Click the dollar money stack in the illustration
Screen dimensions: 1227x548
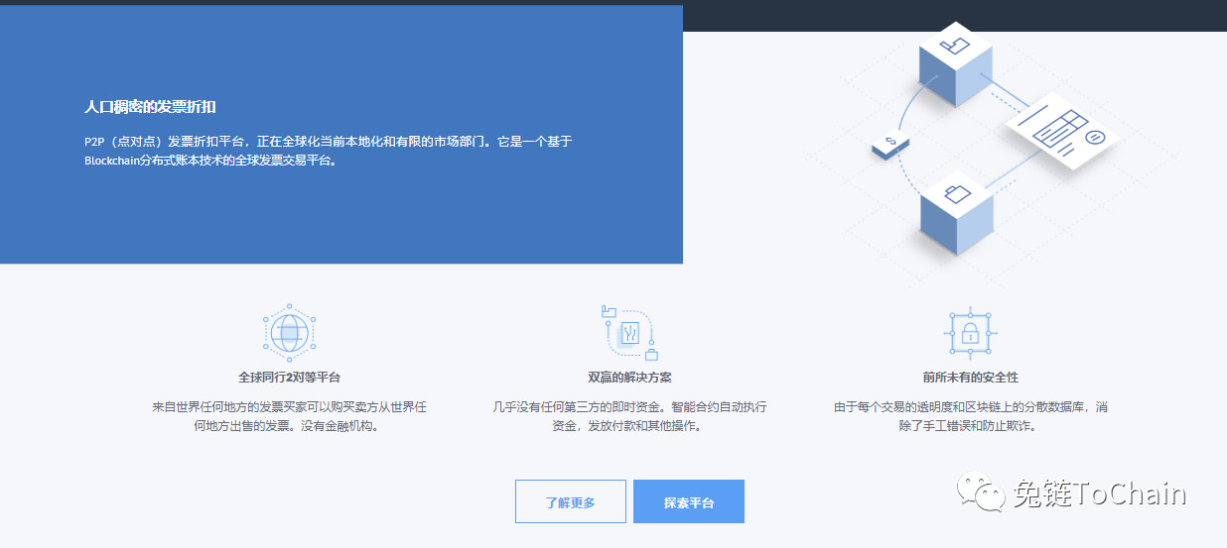coord(891,145)
